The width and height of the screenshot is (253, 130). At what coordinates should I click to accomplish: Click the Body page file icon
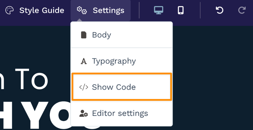(x=84, y=35)
